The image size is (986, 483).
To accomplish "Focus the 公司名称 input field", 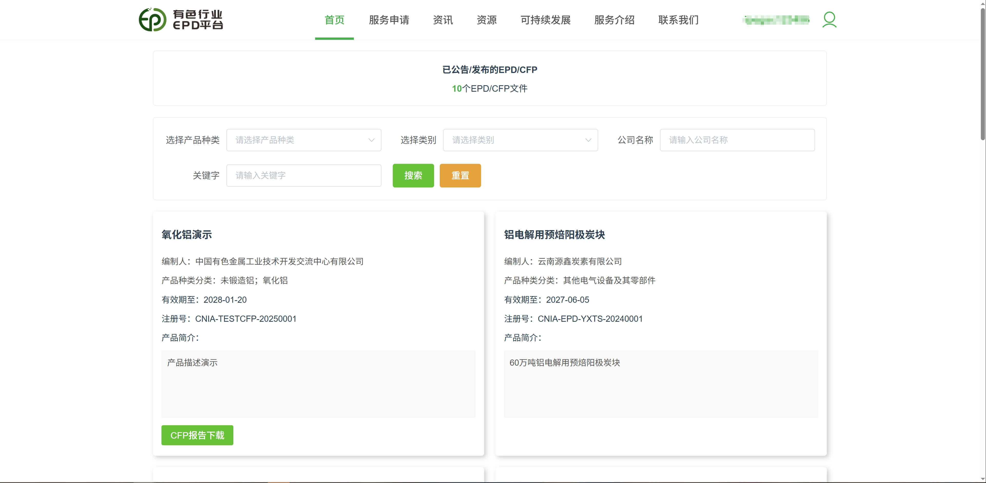I will tap(737, 140).
